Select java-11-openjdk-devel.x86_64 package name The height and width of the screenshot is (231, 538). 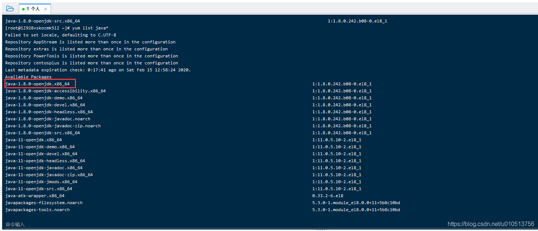pyautogui.click(x=41, y=154)
